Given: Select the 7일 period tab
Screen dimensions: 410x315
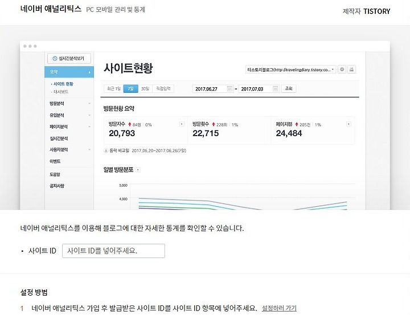Looking at the screenshot, I should coord(130,89).
